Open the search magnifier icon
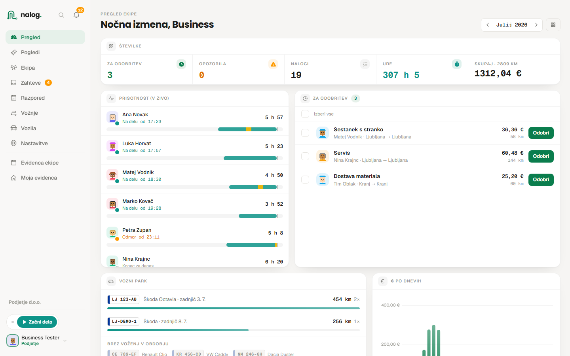 pyautogui.click(x=61, y=15)
